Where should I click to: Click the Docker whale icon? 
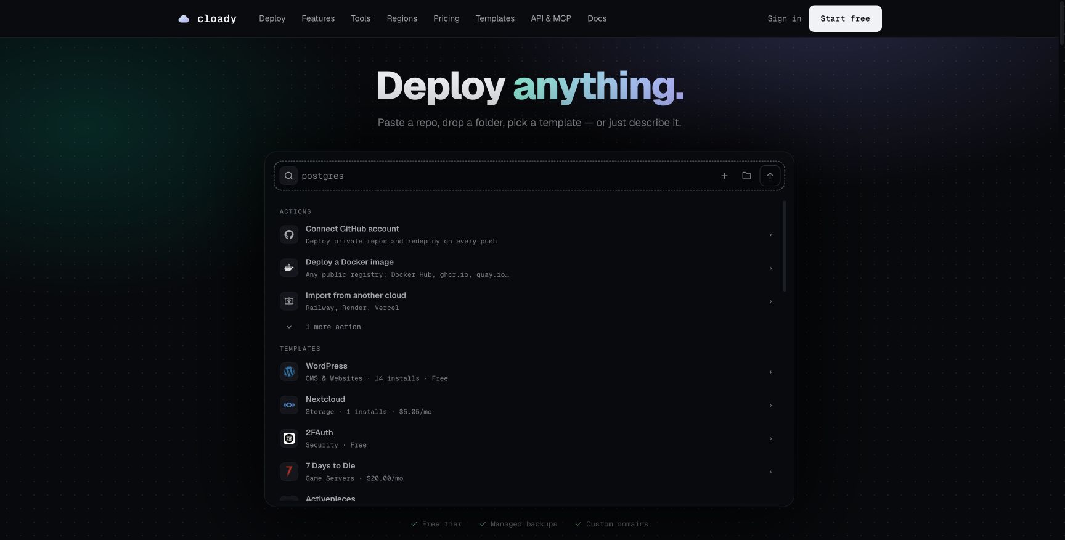tap(289, 268)
